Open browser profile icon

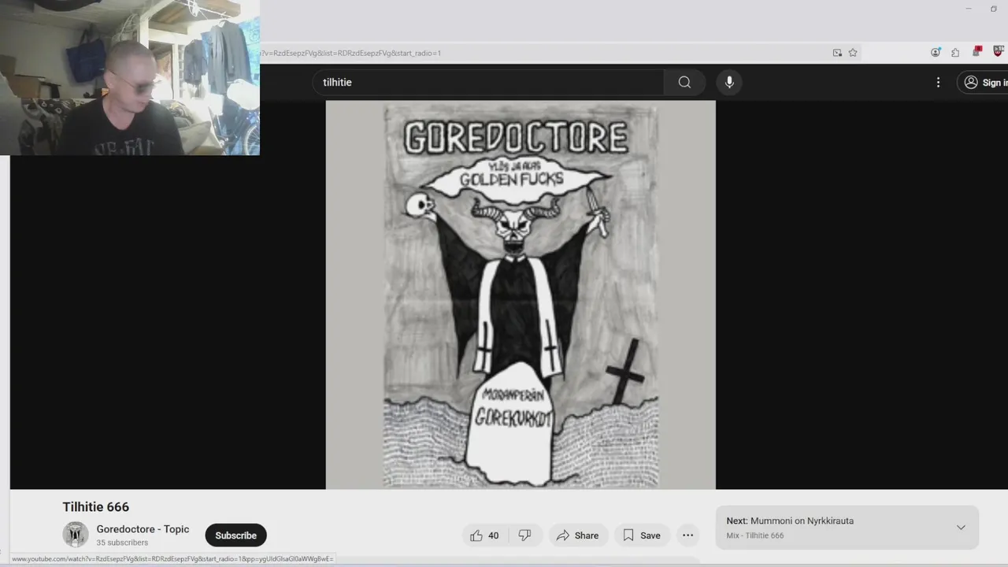936,52
